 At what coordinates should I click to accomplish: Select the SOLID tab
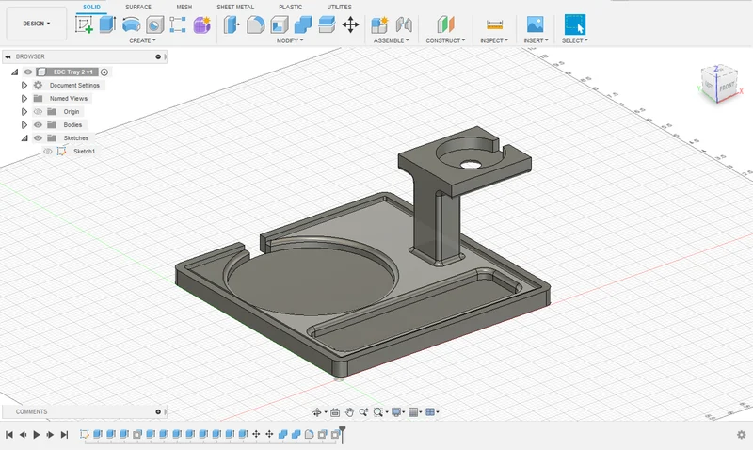[x=91, y=8]
